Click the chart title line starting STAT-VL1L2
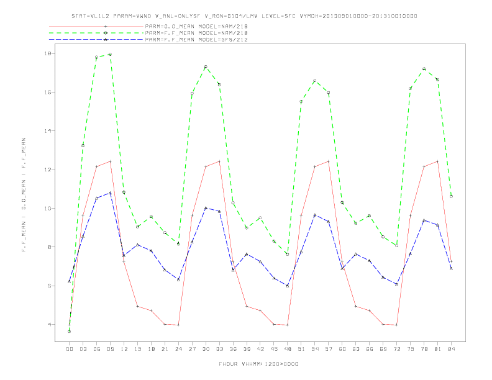The image size is (492, 380). click(244, 16)
